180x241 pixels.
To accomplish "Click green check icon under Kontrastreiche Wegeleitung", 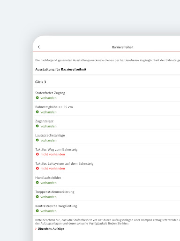I will 37,211.
